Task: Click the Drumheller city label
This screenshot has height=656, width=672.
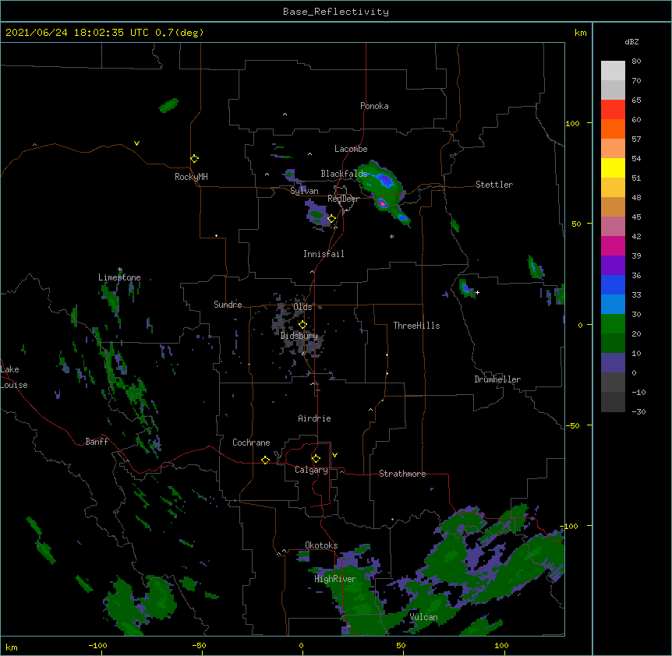Action: tap(497, 379)
